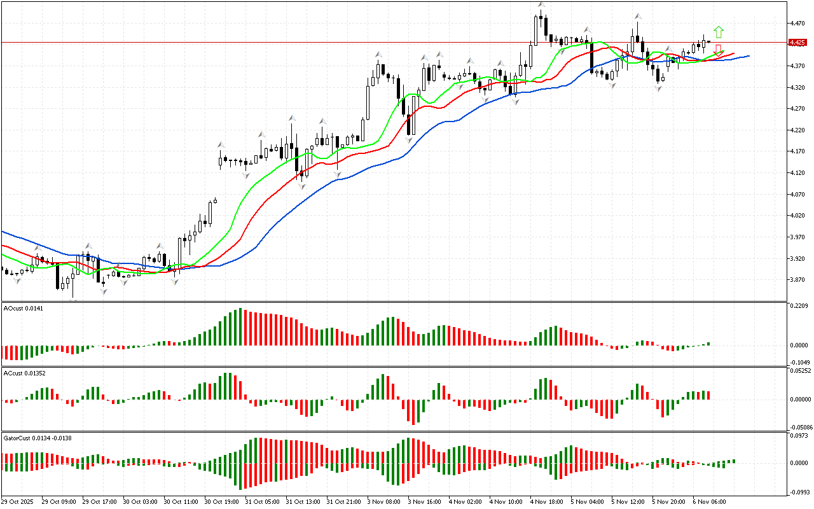The height and width of the screenshot is (509, 814).
Task: Click the 3 Nov 08:00 time label
Action: click(x=384, y=501)
